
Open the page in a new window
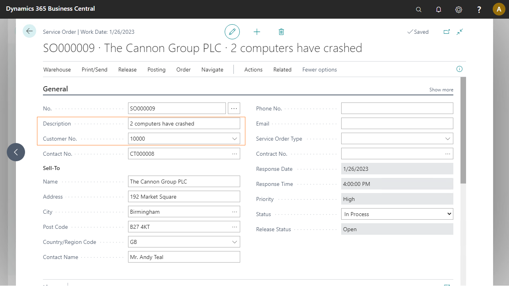tap(447, 32)
